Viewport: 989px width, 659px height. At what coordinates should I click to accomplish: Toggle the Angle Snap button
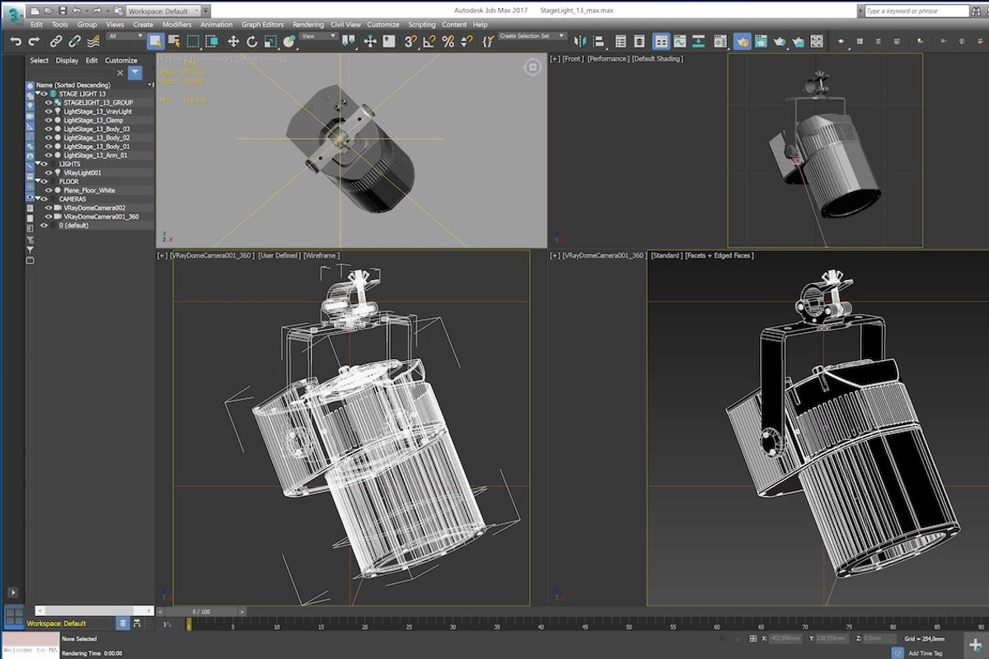pyautogui.click(x=429, y=41)
